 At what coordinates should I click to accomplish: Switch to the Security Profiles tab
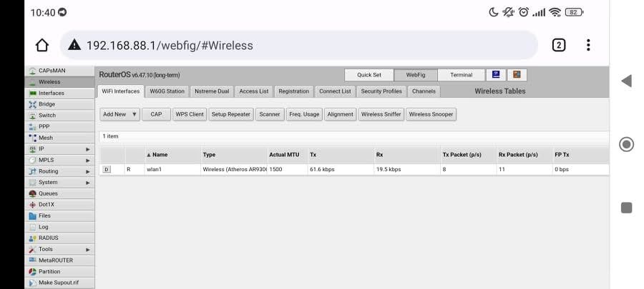coord(381,91)
